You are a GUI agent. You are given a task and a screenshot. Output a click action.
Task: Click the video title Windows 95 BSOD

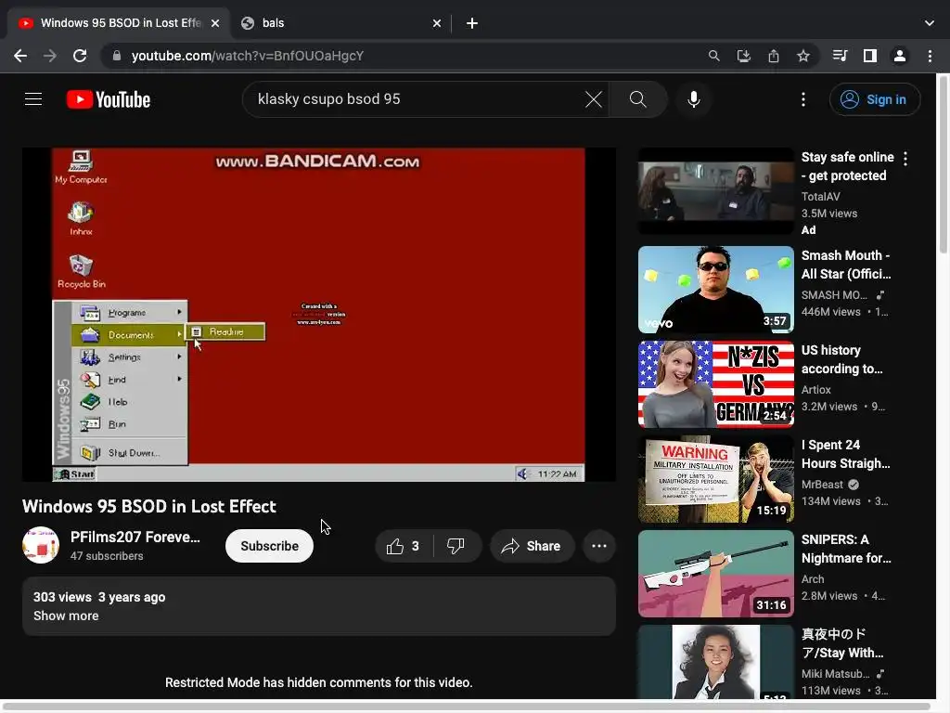[149, 506]
